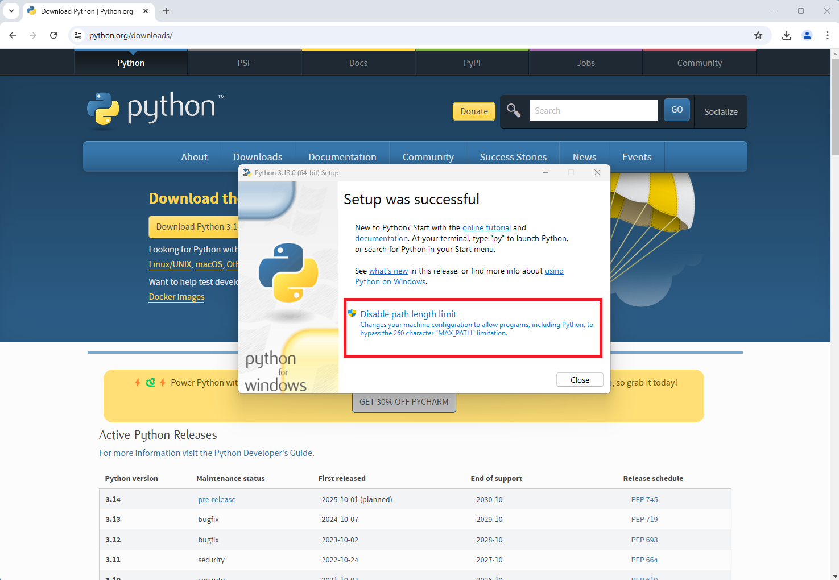Bookmark this page with the star icon
Image resolution: width=839 pixels, height=580 pixels.
[758, 35]
